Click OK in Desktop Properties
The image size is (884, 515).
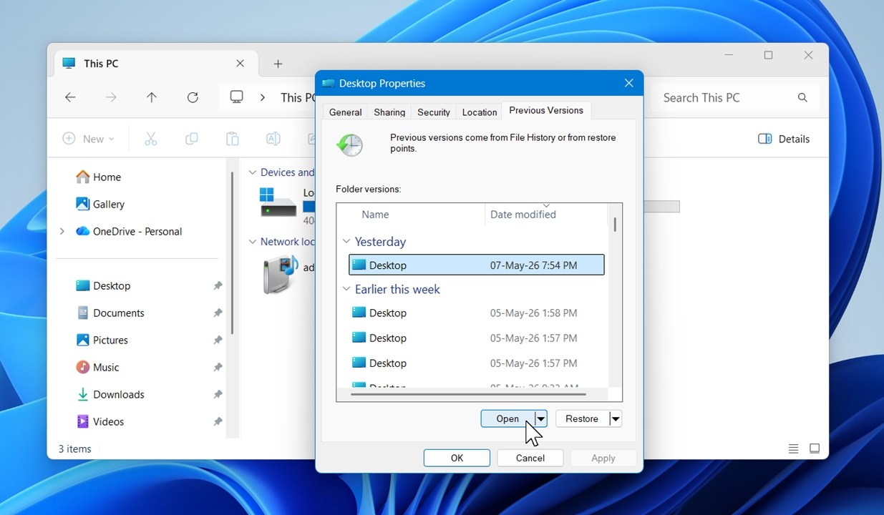point(457,458)
